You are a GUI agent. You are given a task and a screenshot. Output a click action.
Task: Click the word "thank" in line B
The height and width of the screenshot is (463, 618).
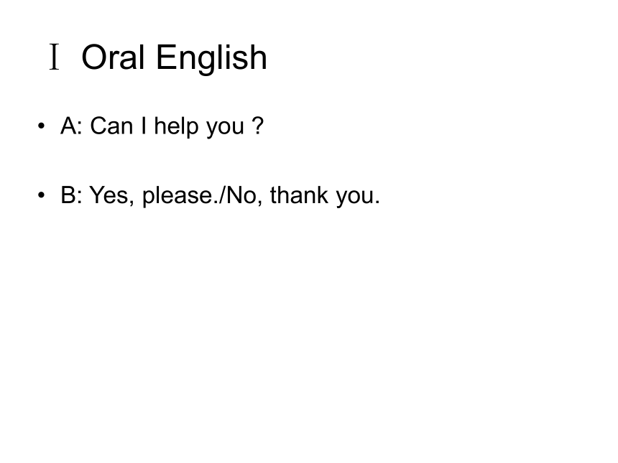299,195
